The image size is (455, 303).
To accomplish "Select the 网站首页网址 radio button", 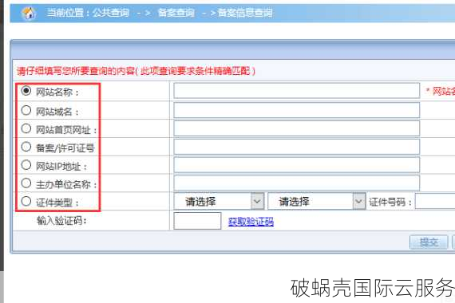I will [x=26, y=128].
